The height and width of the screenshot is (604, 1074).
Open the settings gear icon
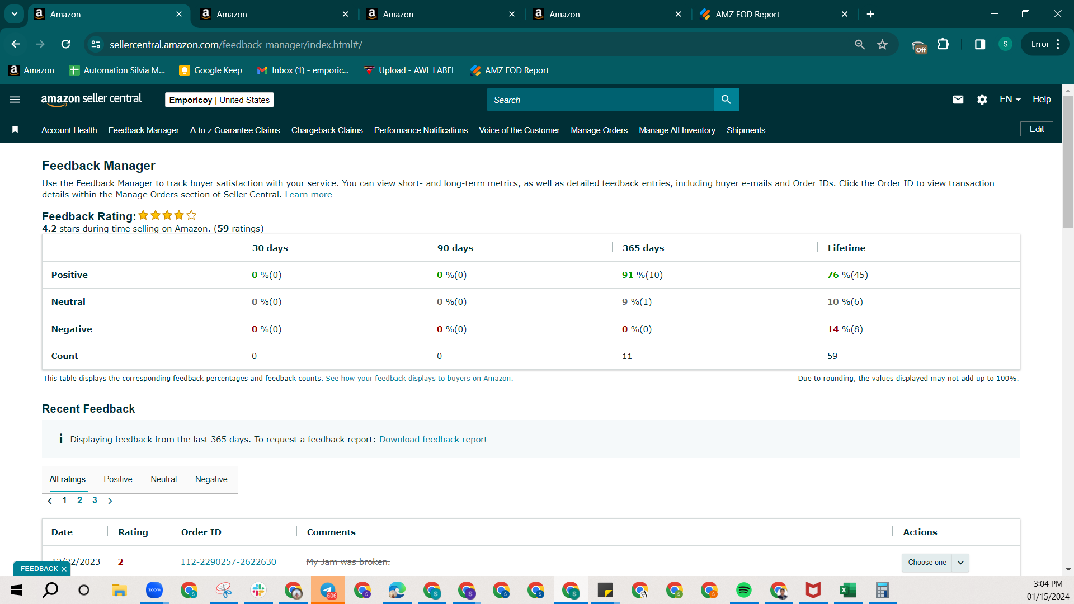pos(982,100)
